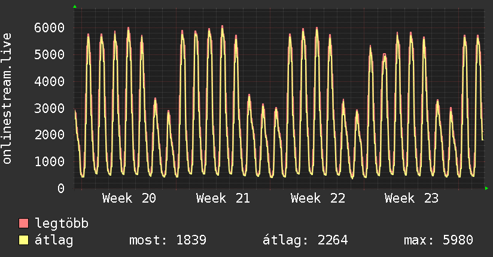Click the 6000 y-axis value
Viewport: 493px width, 257px height.
[x=50, y=27]
